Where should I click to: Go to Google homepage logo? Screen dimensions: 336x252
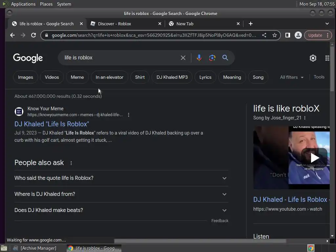(28, 58)
